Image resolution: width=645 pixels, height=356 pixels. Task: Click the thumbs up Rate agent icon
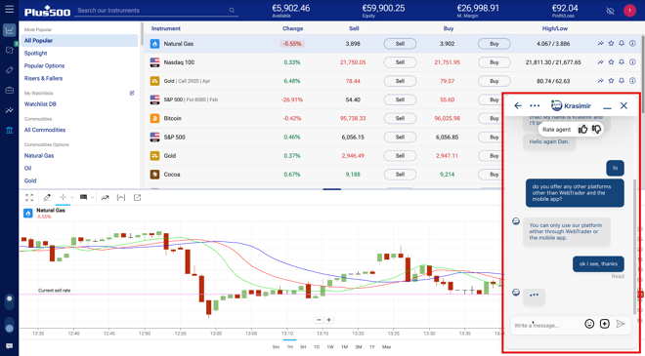[x=582, y=130]
